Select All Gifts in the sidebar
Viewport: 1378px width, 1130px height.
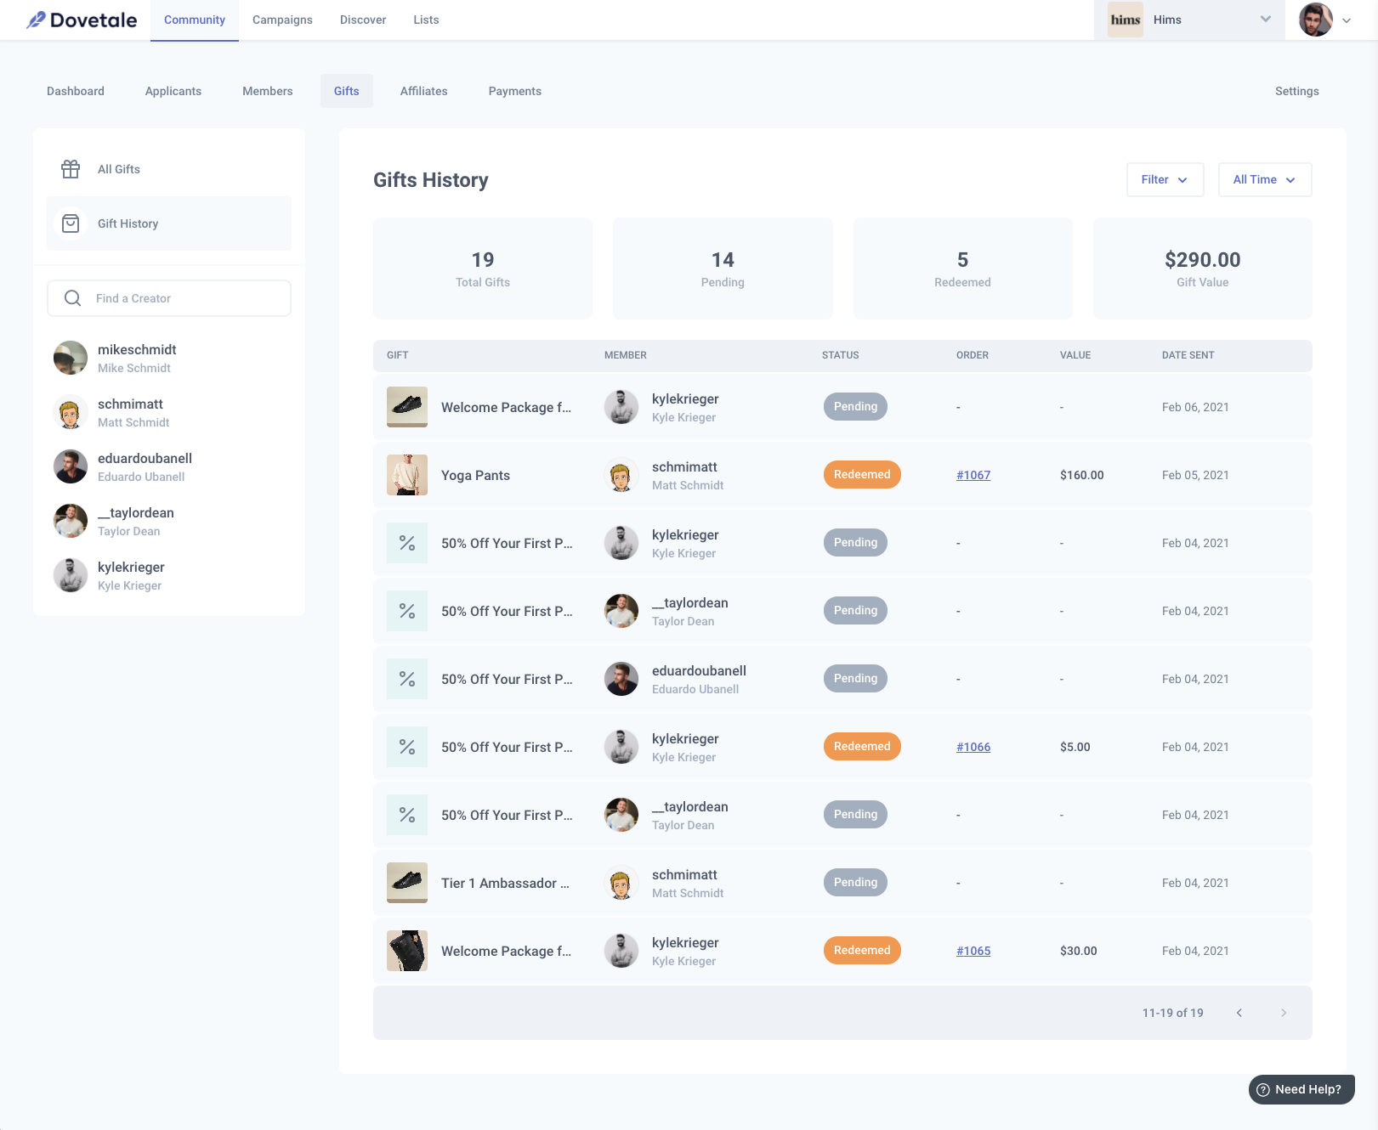[169, 169]
